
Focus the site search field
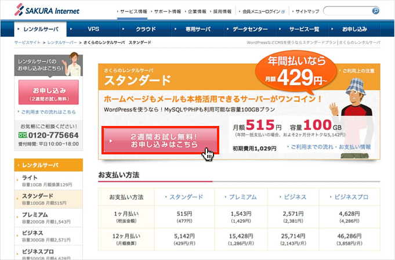coord(348,11)
